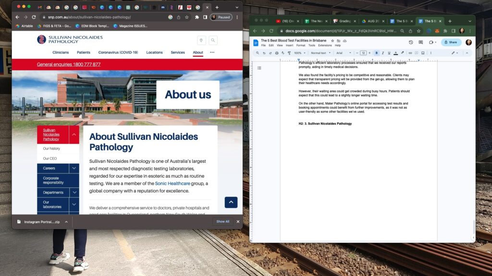Screen dimensions: 492x276
Task: Expand Our laboratories sidebar section
Action: 74,204
